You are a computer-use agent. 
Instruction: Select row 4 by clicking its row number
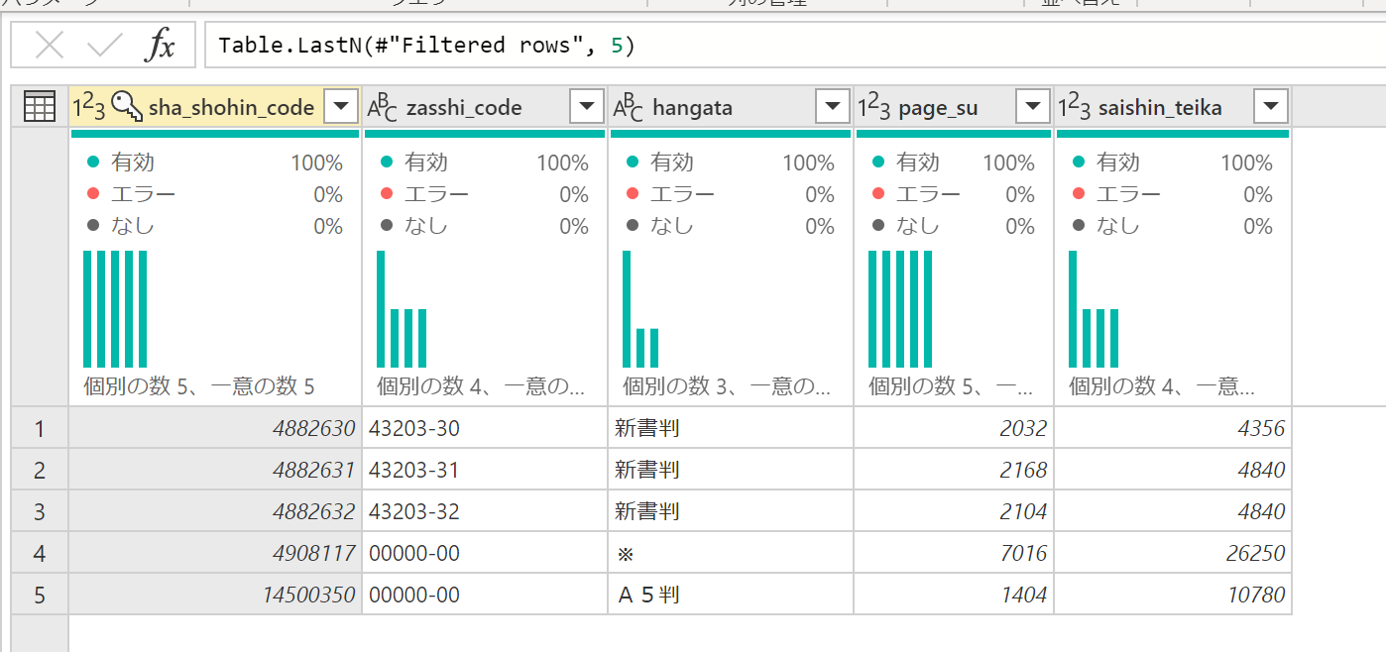click(39, 552)
